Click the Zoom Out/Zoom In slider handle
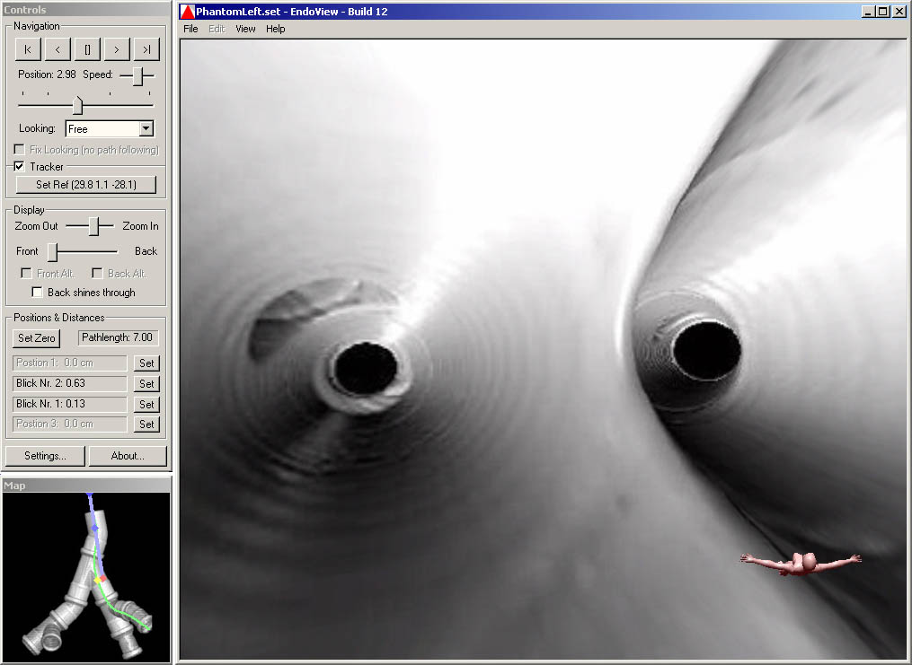The width and height of the screenshot is (912, 665). [93, 226]
